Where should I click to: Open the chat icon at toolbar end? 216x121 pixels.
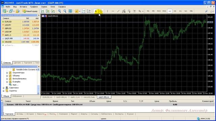[x=212, y=11]
